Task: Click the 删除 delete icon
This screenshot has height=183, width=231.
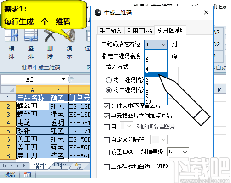Action: [x=50, y=36]
